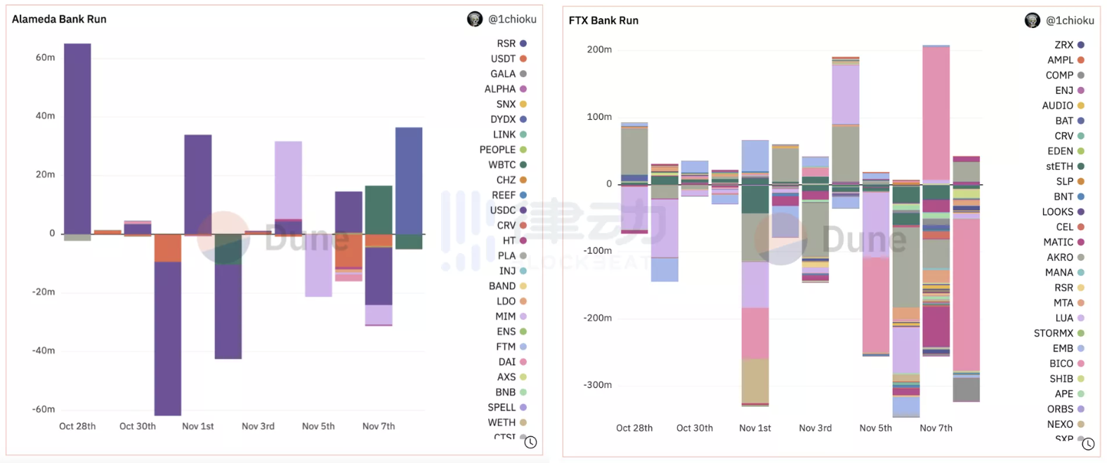The height and width of the screenshot is (463, 1107).
Task: Toggle the SHIB legend entry
Action: pyautogui.click(x=1067, y=379)
